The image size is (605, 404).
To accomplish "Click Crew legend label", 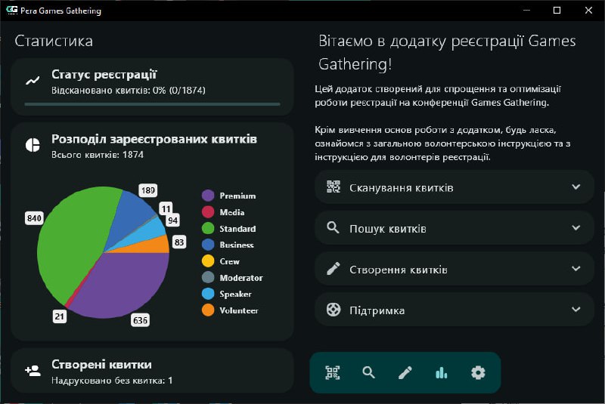I will coord(230,261).
